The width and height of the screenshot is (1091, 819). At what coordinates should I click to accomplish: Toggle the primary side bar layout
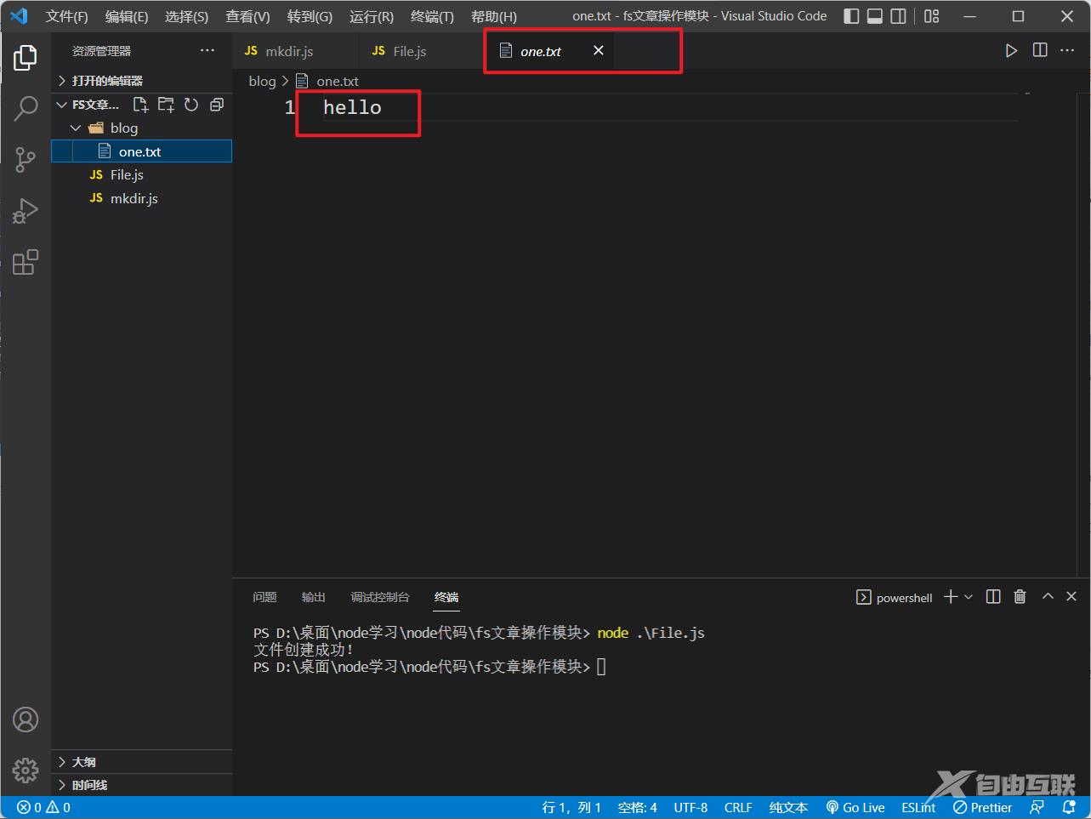851,16
